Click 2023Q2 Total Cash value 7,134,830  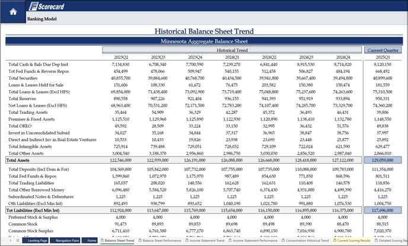(121, 65)
